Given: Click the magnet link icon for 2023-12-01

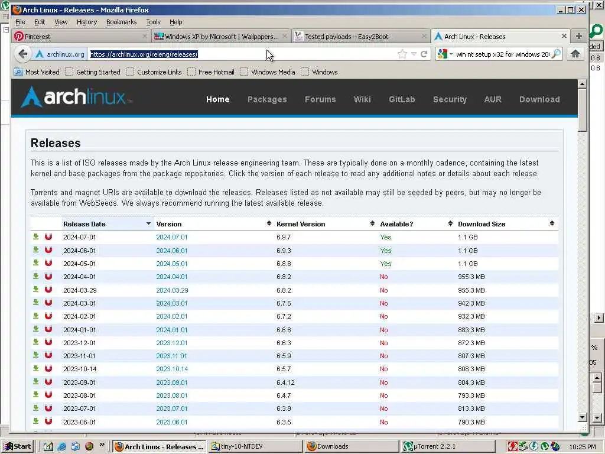Looking at the screenshot, I should pyautogui.click(x=48, y=342).
